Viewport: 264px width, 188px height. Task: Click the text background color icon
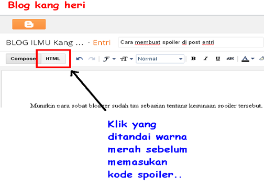point(261,58)
